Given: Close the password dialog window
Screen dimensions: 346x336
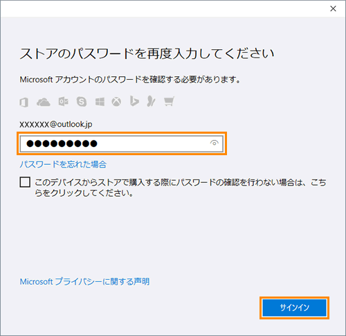Looking at the screenshot, I should (333, 9).
